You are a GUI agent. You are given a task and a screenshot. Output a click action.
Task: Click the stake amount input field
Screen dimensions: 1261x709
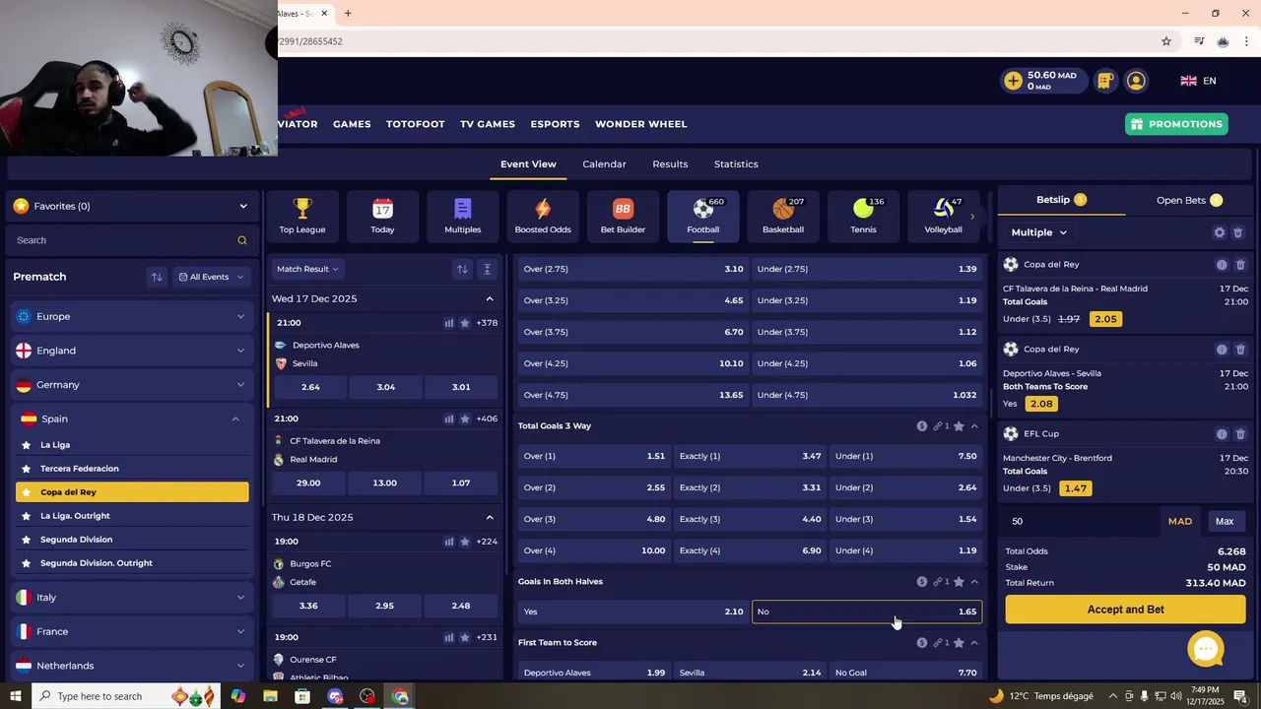pyautogui.click(x=1079, y=521)
